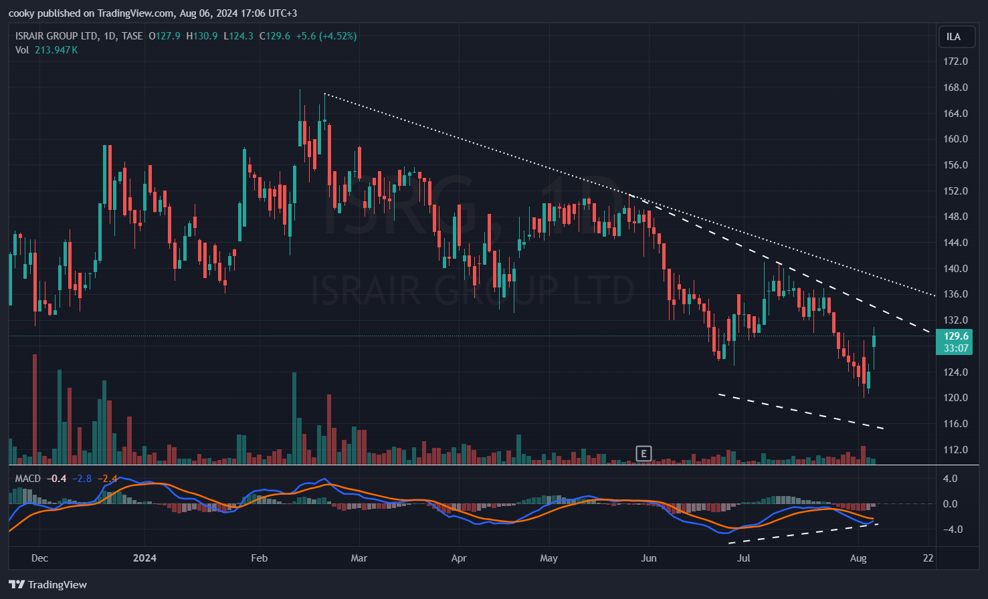The width and height of the screenshot is (988, 599).
Task: Click the open value O127.9
Action: click(165, 36)
